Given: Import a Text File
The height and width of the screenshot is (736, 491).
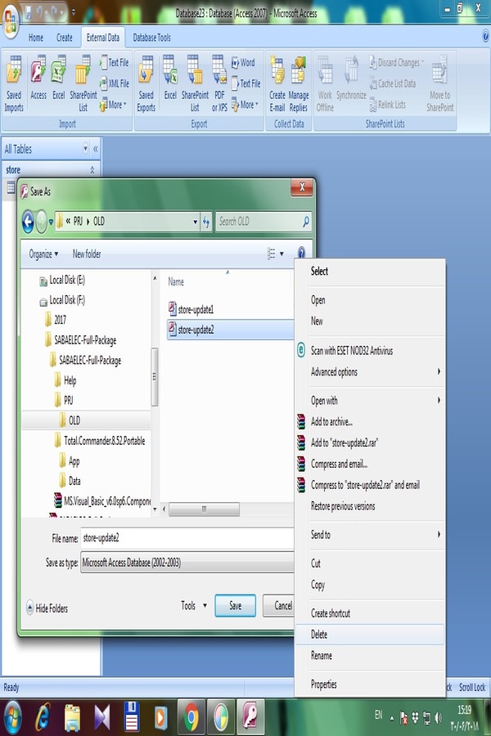Looking at the screenshot, I should click(x=114, y=62).
